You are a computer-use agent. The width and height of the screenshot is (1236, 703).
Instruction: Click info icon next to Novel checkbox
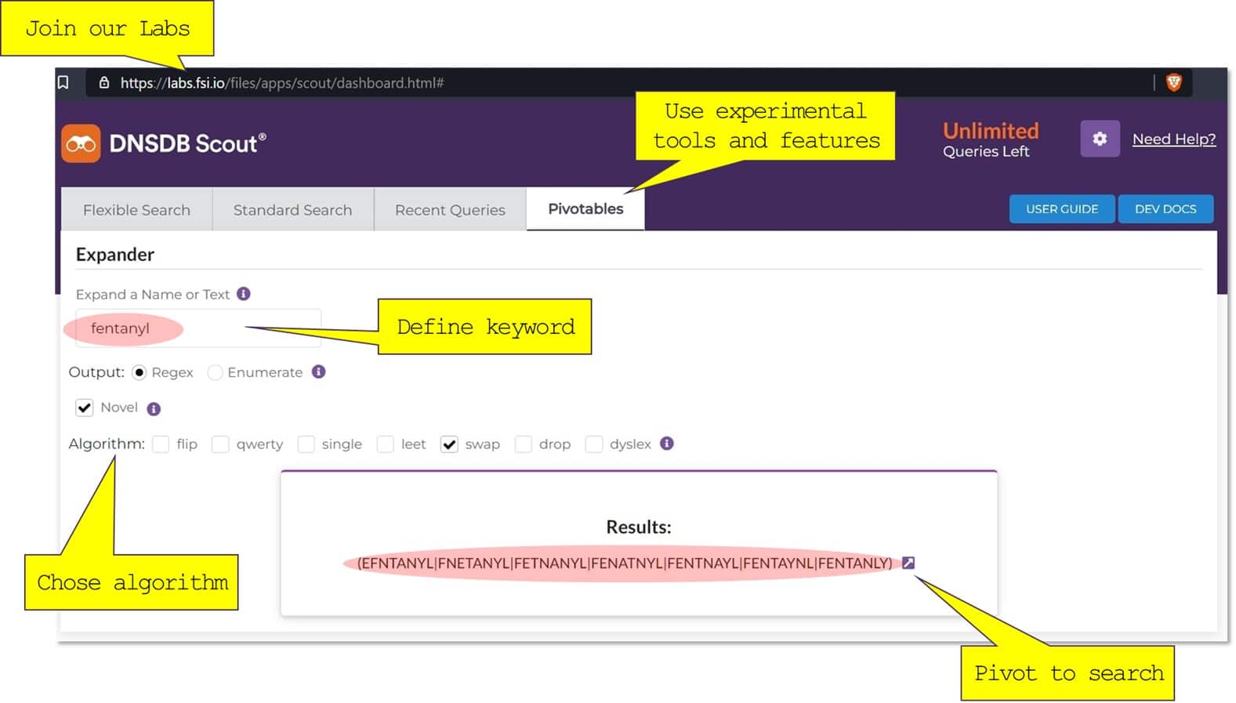point(154,408)
